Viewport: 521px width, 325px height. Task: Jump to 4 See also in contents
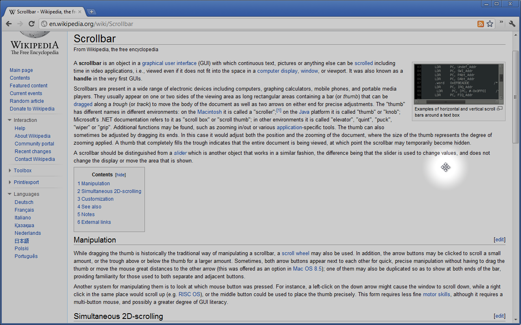90,207
